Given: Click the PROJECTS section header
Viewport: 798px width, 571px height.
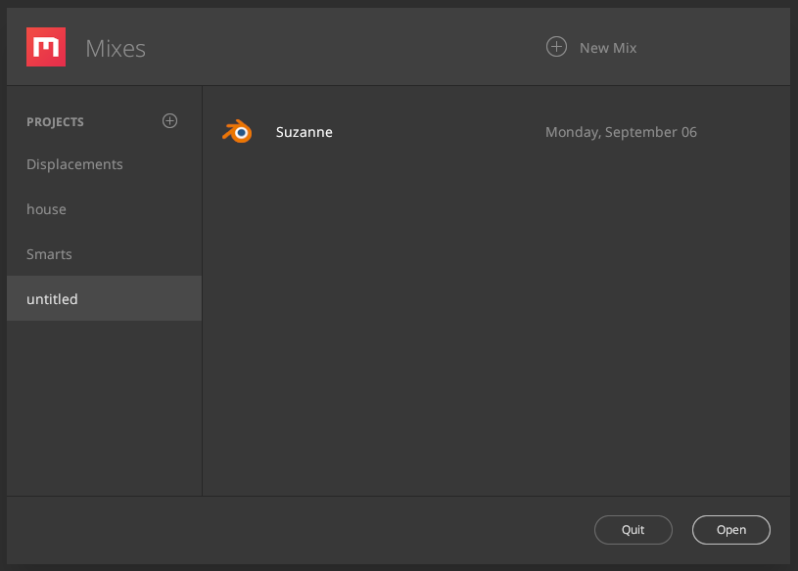Looking at the screenshot, I should point(55,122).
